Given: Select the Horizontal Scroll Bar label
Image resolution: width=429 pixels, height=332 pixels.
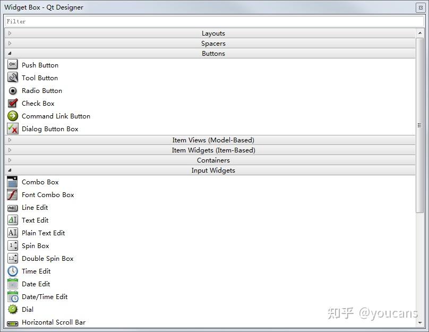Looking at the screenshot, I should (x=54, y=322).
